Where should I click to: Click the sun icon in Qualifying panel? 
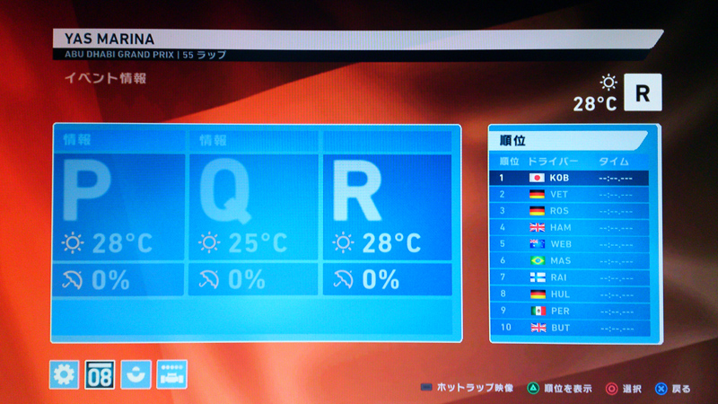pos(209,242)
